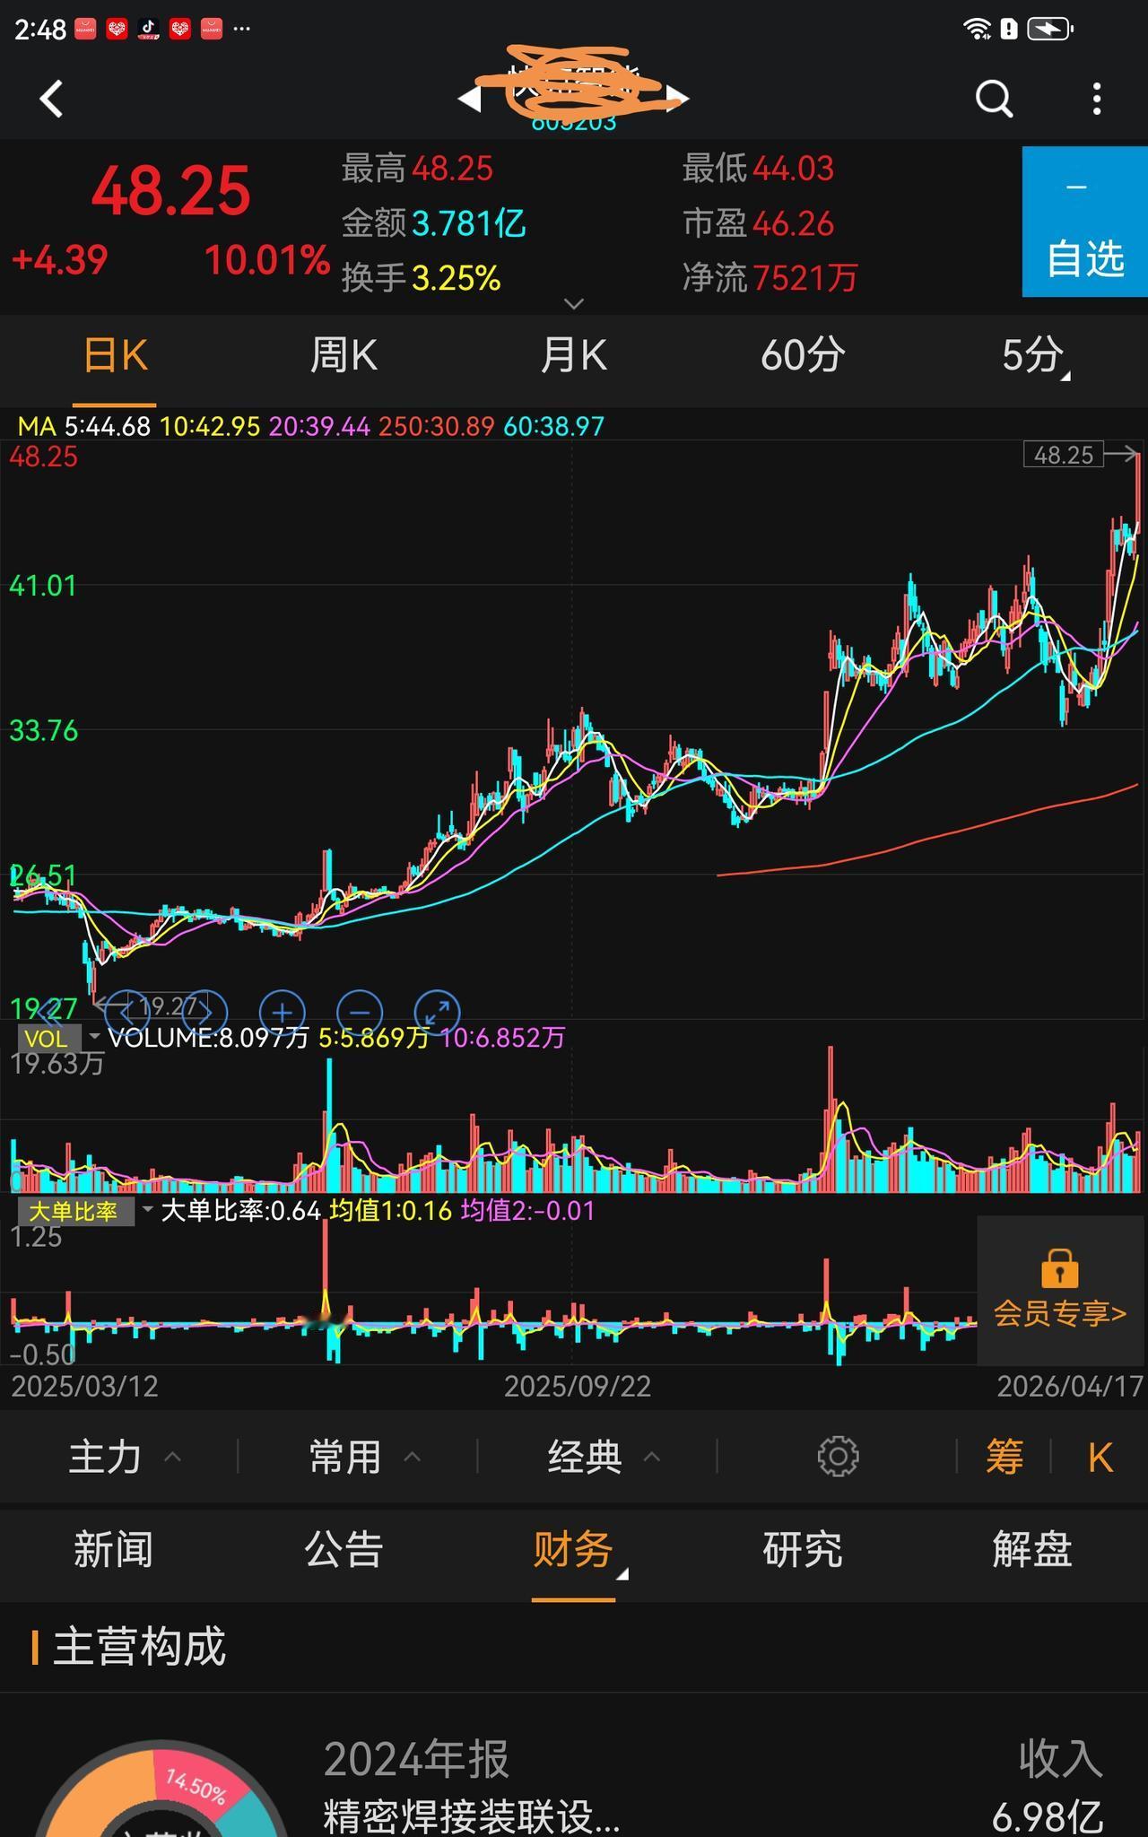Tap the back arrow icon
This screenshot has width=1148, height=1837.
pyautogui.click(x=52, y=99)
